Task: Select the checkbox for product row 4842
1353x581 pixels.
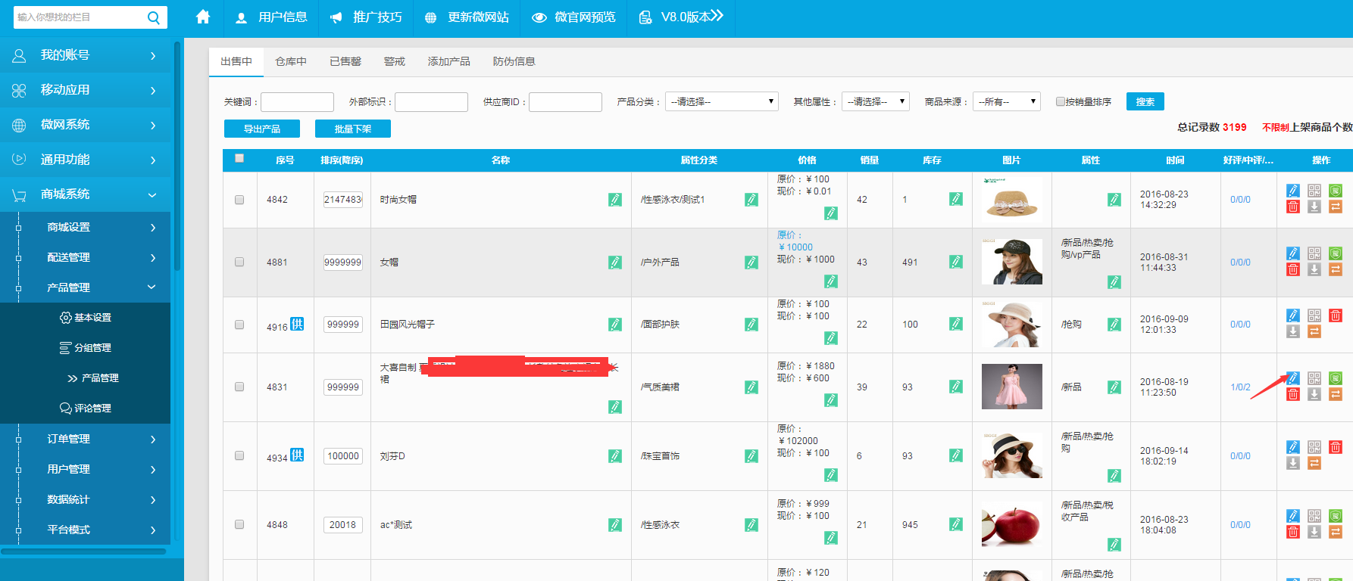Action: [x=239, y=200]
